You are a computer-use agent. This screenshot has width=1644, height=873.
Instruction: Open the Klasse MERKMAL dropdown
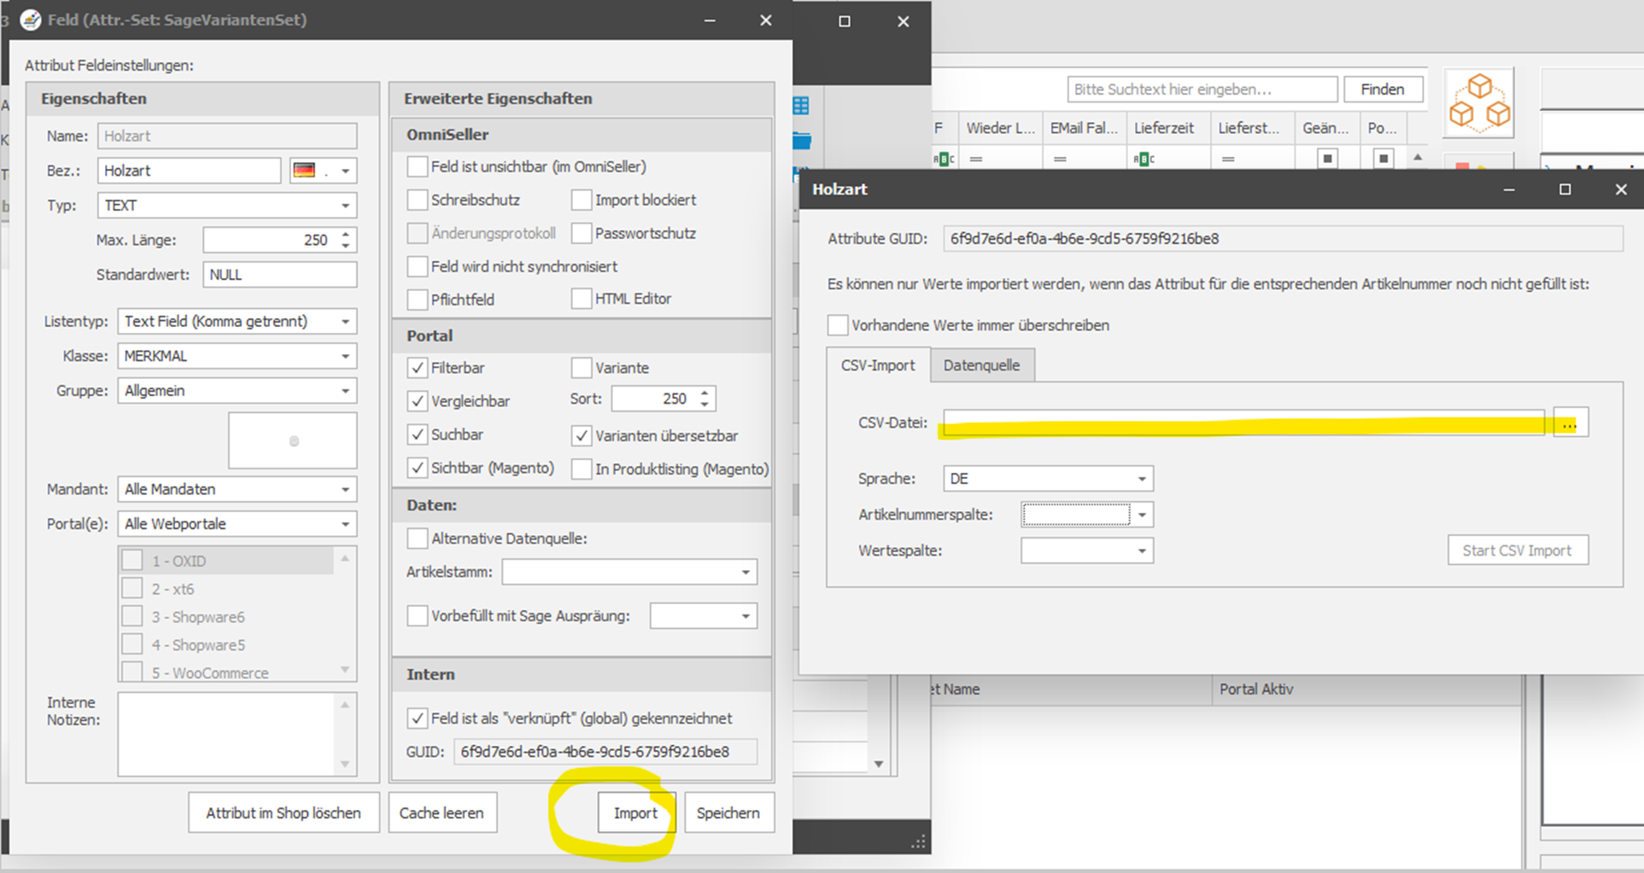pos(237,356)
